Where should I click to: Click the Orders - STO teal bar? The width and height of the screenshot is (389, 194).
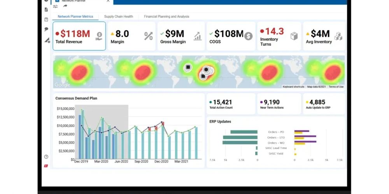tap(240, 137)
